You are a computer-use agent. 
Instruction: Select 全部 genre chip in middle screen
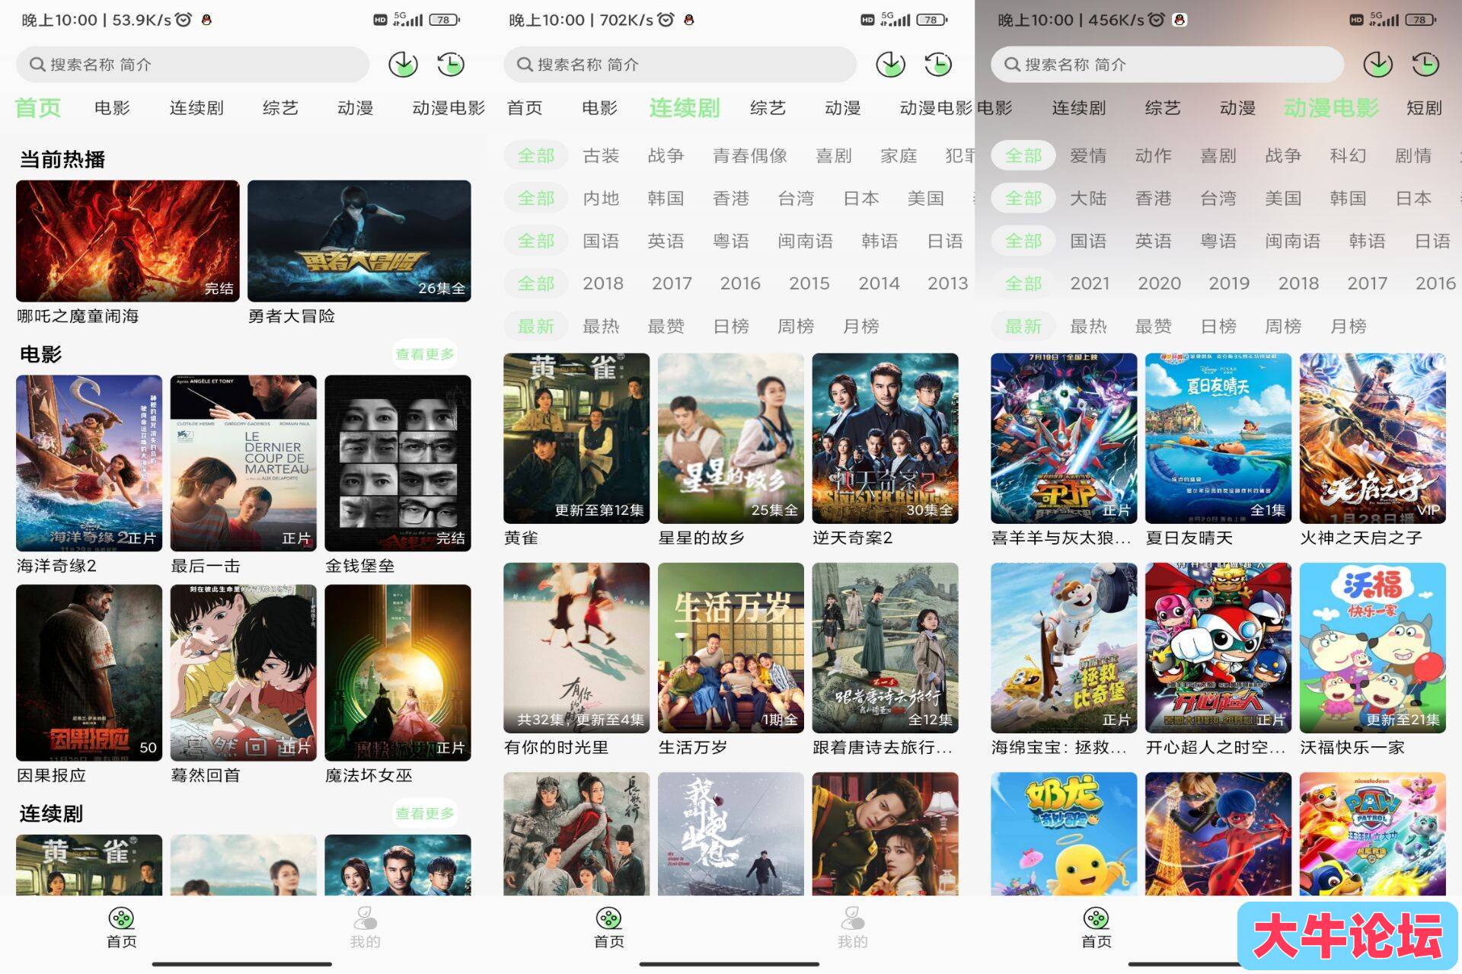[536, 155]
